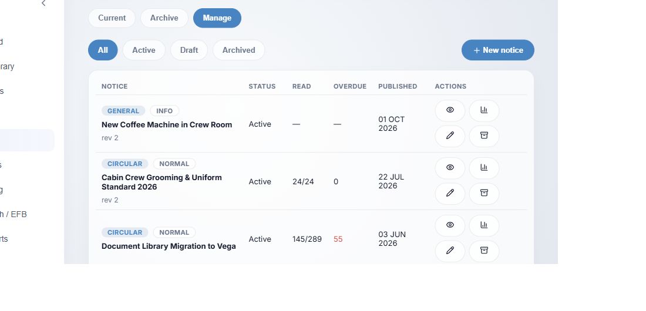Click the NOTICE column header
646x311 pixels.
pos(115,86)
